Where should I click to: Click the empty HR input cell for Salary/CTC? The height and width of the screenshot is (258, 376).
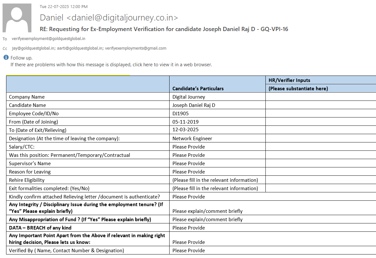tap(321, 147)
